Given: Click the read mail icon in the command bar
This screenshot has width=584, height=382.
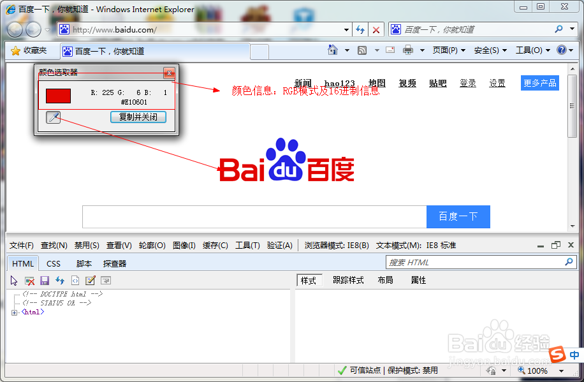Looking at the screenshot, I should point(390,50).
